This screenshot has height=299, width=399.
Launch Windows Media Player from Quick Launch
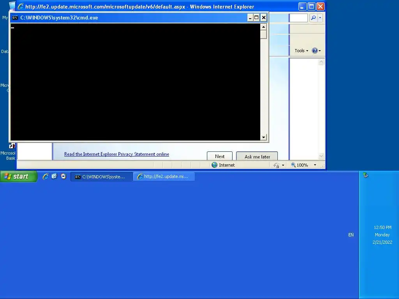[x=64, y=176]
